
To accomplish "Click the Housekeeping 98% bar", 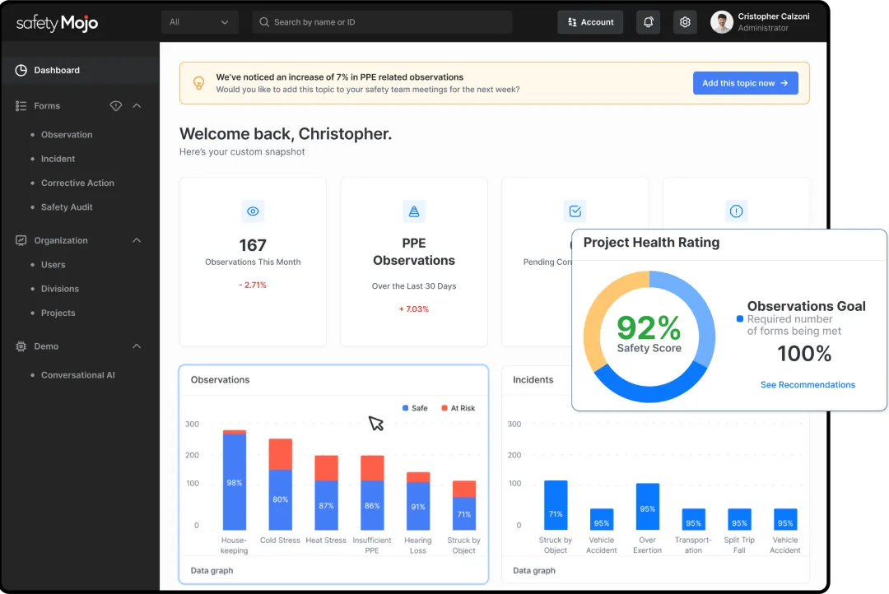I will click(x=234, y=480).
